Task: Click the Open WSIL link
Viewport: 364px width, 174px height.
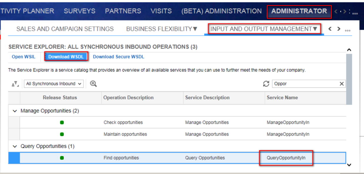Action: [x=23, y=57]
